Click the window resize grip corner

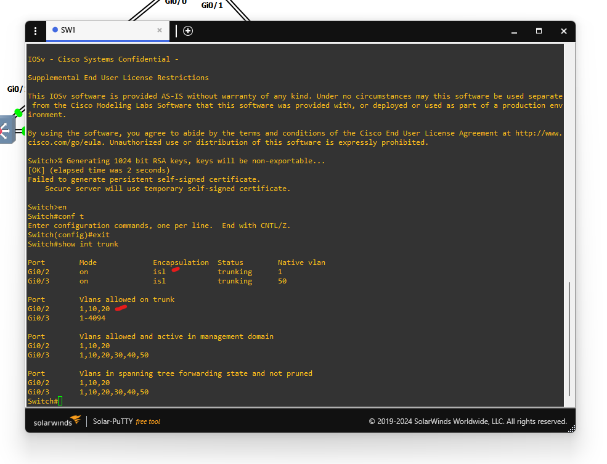click(571, 429)
